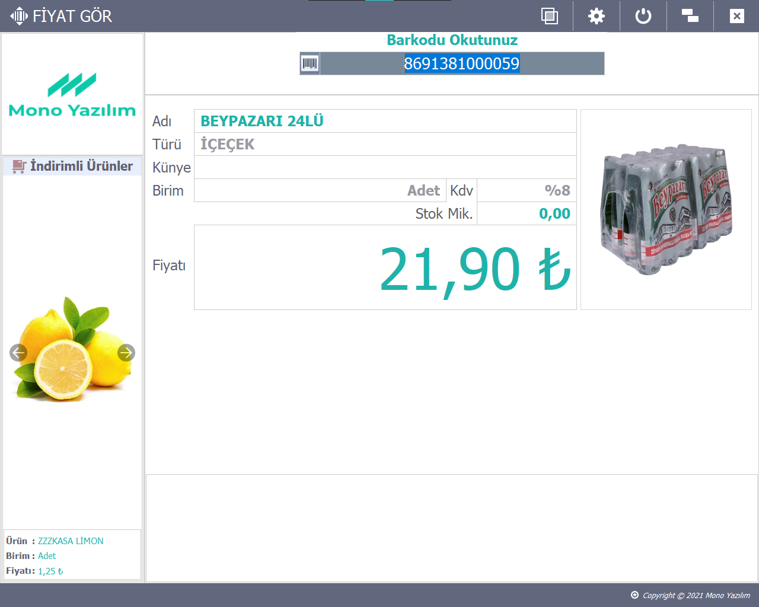
Task: Click the product name BEYPAZARI 24LÜ field
Action: [385, 121]
